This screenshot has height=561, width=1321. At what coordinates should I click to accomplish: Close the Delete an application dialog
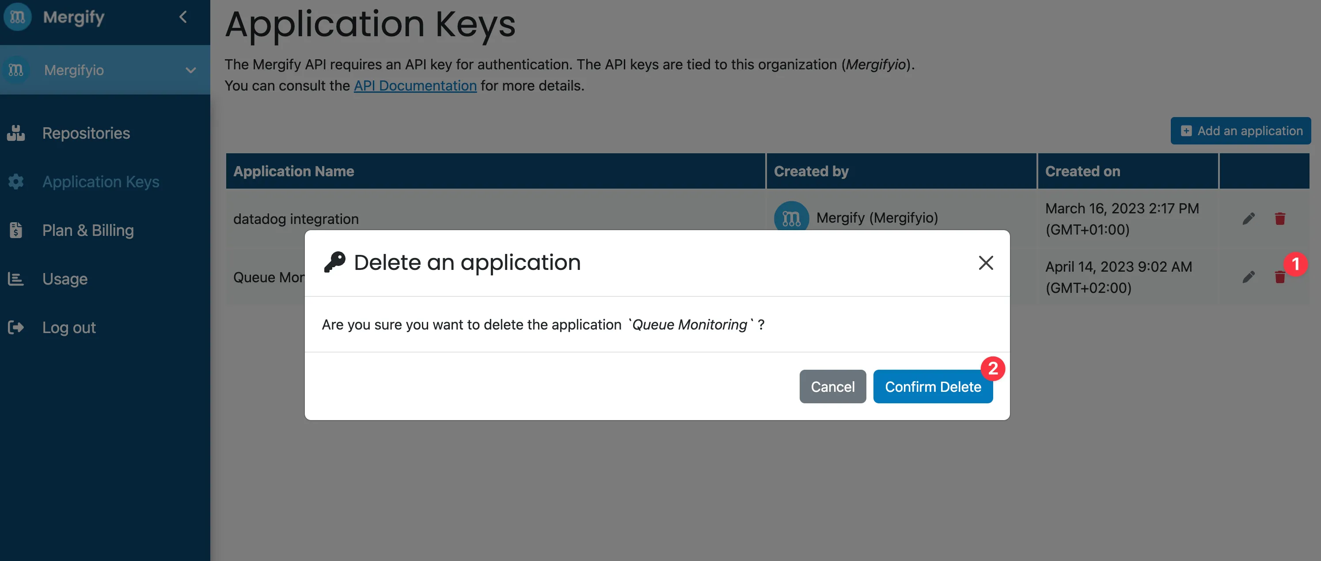tap(985, 263)
